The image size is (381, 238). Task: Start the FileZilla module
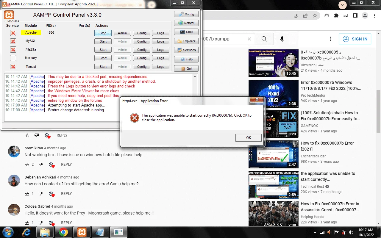click(x=103, y=50)
